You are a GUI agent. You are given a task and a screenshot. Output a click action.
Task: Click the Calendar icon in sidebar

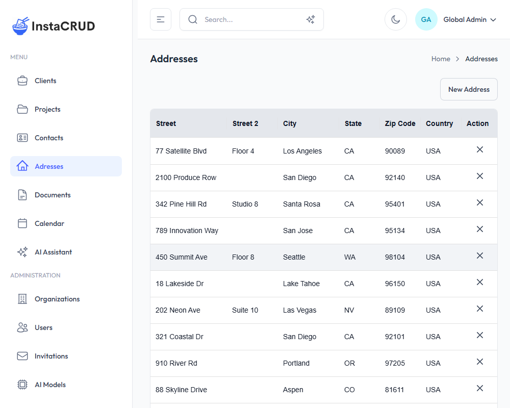click(22, 223)
